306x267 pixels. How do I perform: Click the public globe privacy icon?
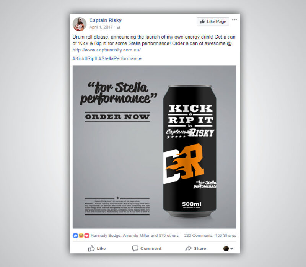click(118, 27)
